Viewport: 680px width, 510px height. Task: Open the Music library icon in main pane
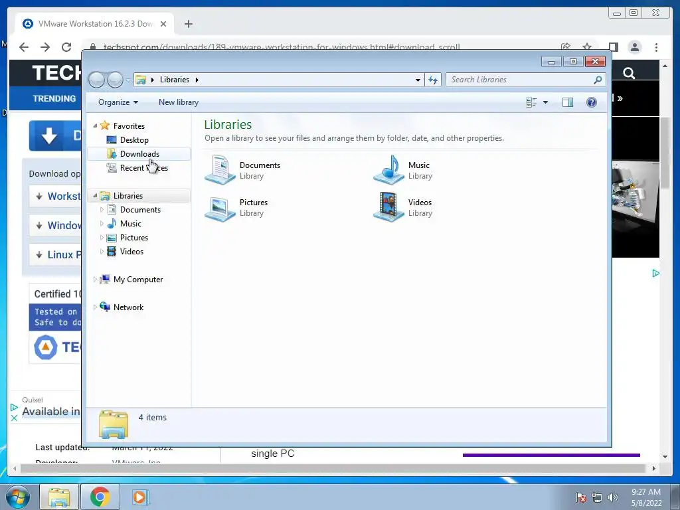click(389, 170)
